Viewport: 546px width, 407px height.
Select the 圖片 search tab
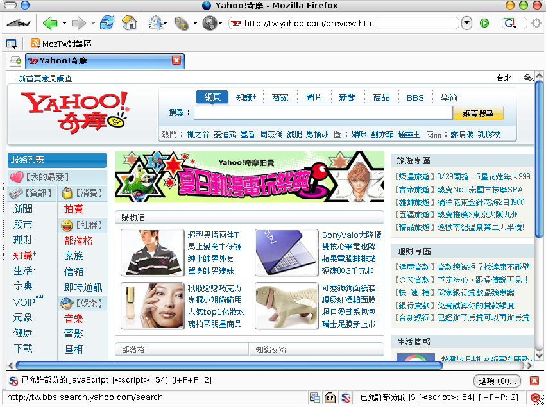click(x=314, y=98)
